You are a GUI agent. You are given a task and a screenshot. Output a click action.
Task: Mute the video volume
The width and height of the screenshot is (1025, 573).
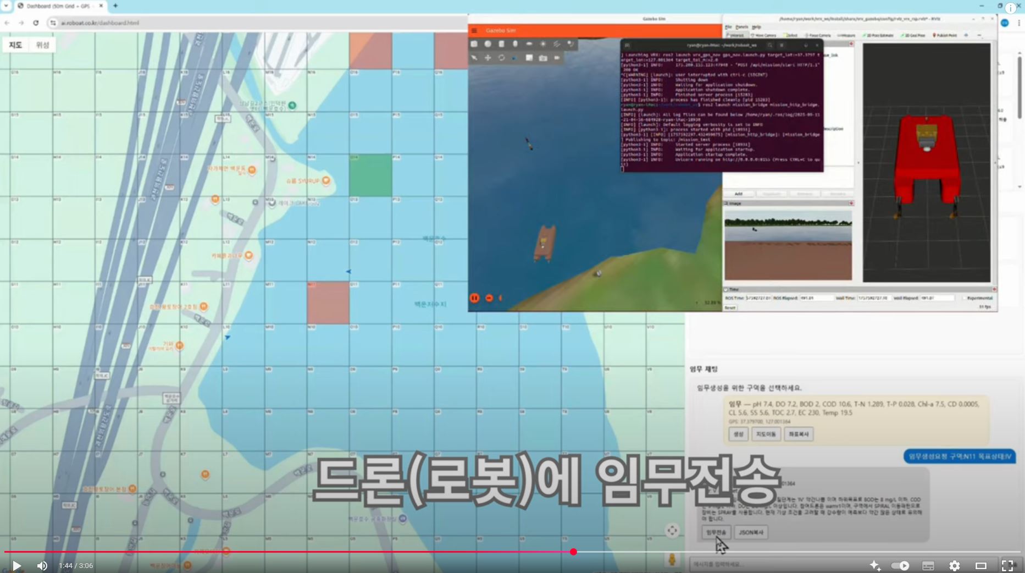(42, 565)
